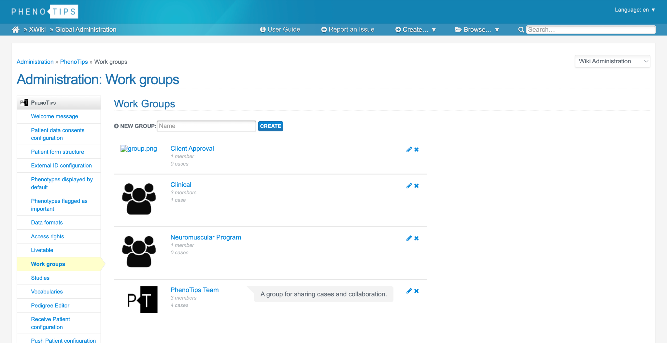Open the Clinical group link
The image size is (667, 343).
181,185
